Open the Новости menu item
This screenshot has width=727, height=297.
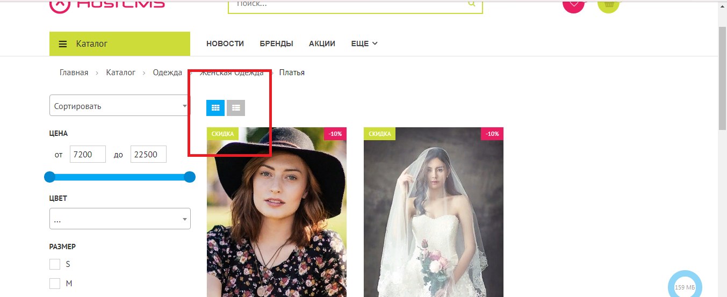point(225,44)
